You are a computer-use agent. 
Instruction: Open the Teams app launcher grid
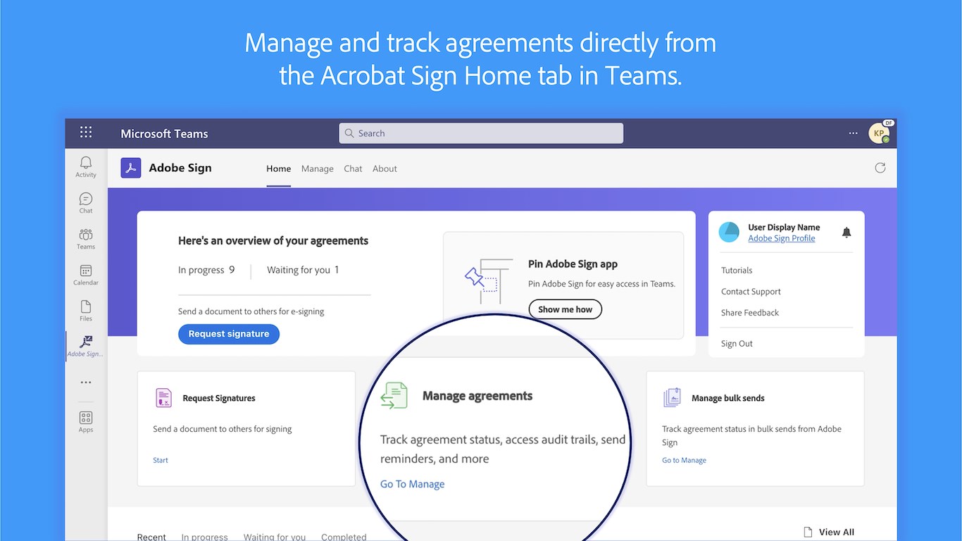tap(86, 132)
